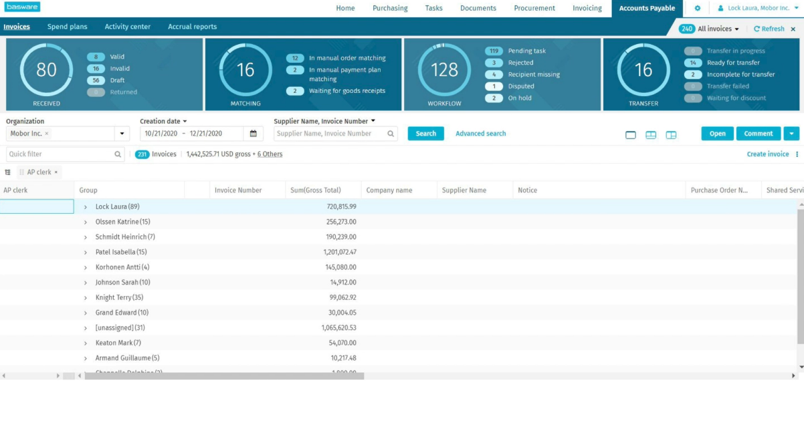Click the Advanced search link
This screenshot has width=804, height=439.
(x=480, y=134)
